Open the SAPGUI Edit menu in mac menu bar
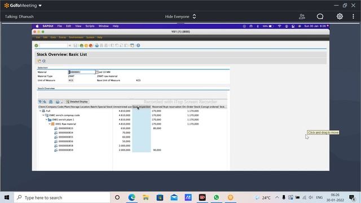 [x=69, y=26]
